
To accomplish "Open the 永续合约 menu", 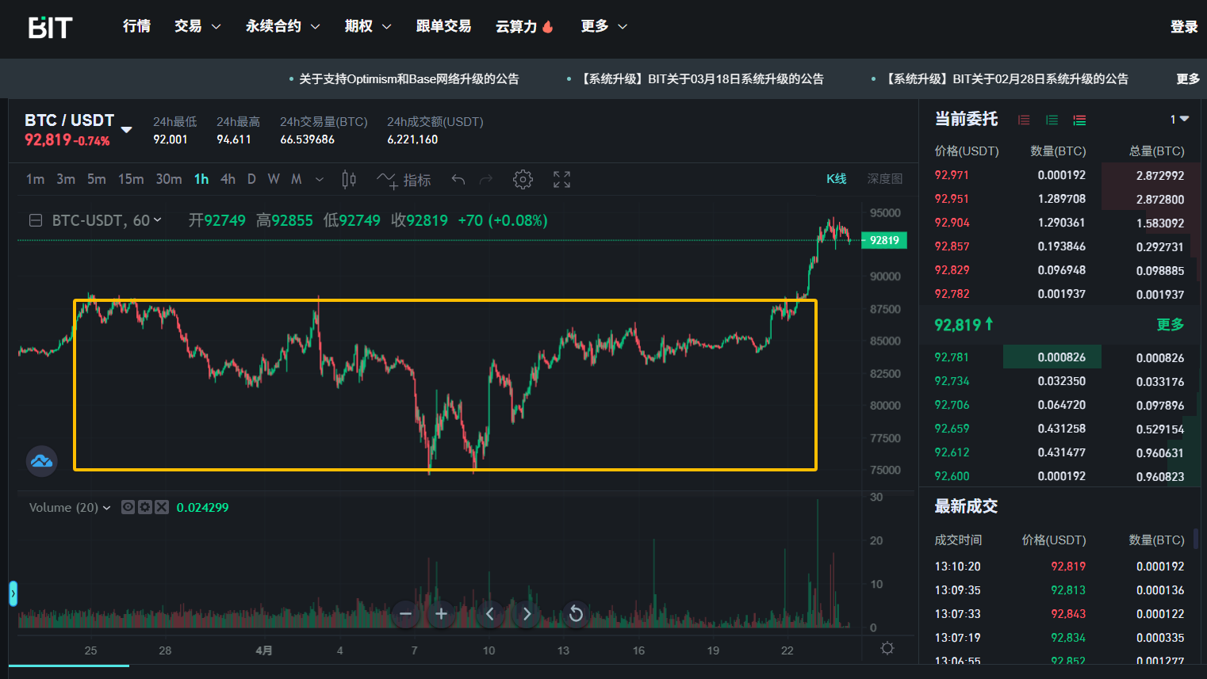I will point(282,26).
